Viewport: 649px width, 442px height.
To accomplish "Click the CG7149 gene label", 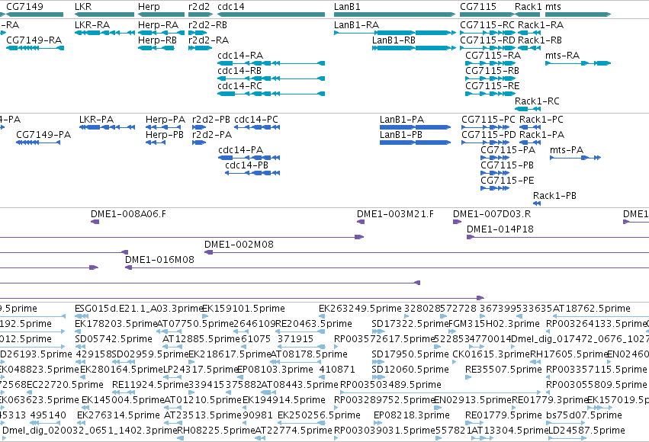I will [x=24, y=7].
